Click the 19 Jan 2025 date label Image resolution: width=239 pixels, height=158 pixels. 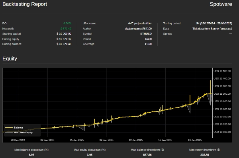coord(195,140)
